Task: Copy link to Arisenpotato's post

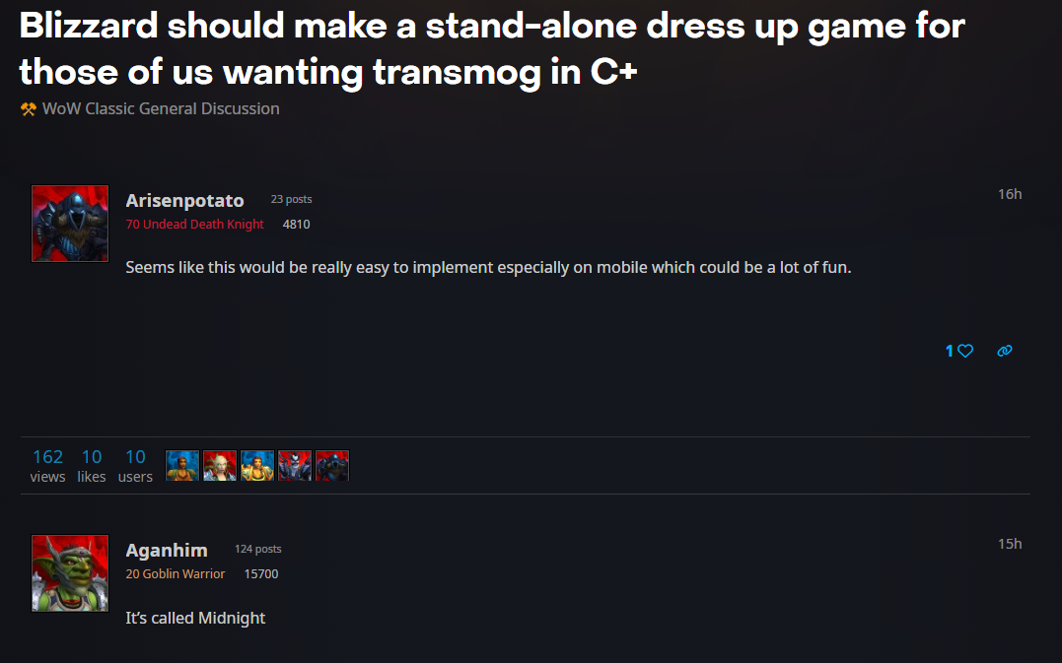Action: coord(1005,351)
